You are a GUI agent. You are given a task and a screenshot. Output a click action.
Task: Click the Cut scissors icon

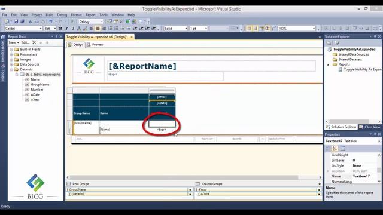(x=31, y=21)
